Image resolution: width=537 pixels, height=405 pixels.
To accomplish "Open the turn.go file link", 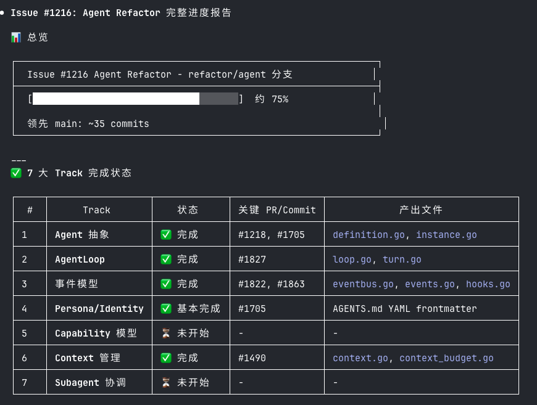I will (402, 260).
